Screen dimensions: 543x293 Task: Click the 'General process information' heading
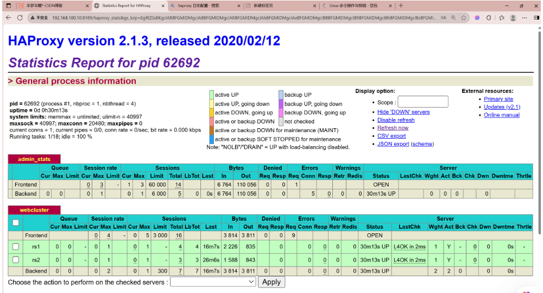(x=76, y=81)
